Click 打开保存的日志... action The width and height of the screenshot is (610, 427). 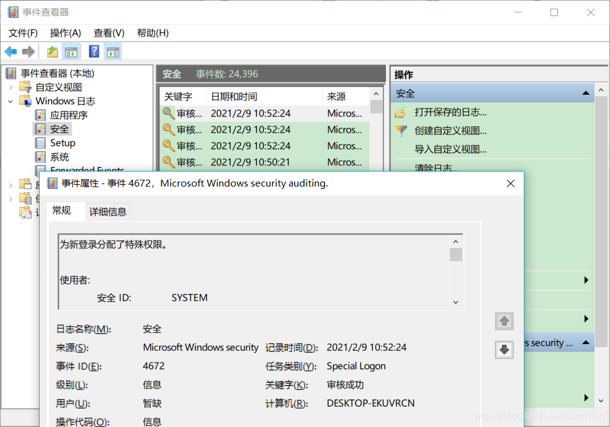tap(451, 112)
